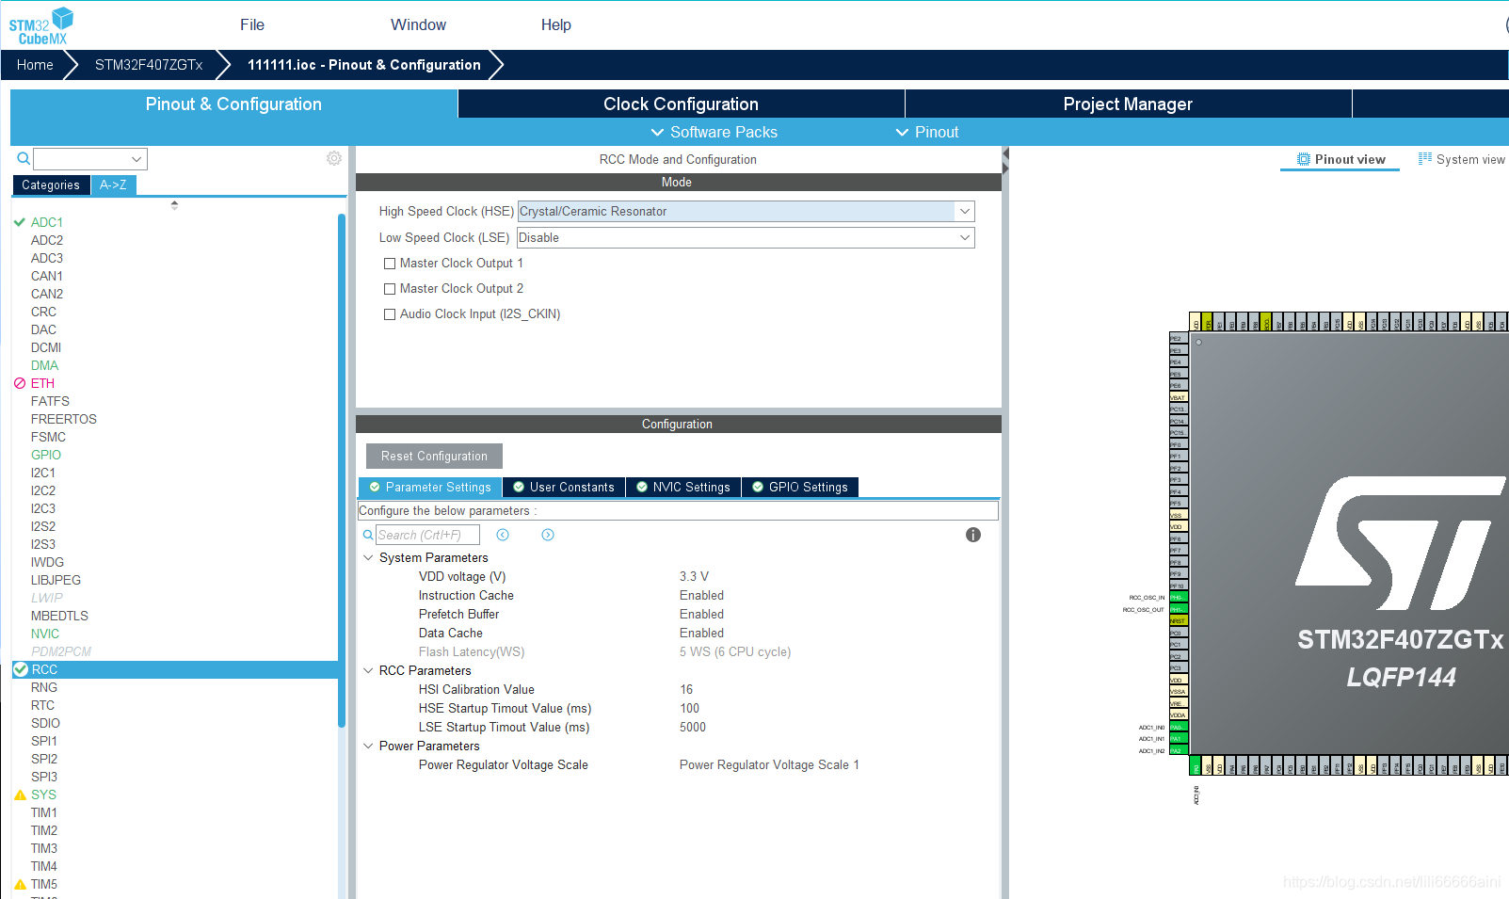The width and height of the screenshot is (1509, 899).
Task: Click the 111111.ioc breadcrumb
Action: (363, 65)
